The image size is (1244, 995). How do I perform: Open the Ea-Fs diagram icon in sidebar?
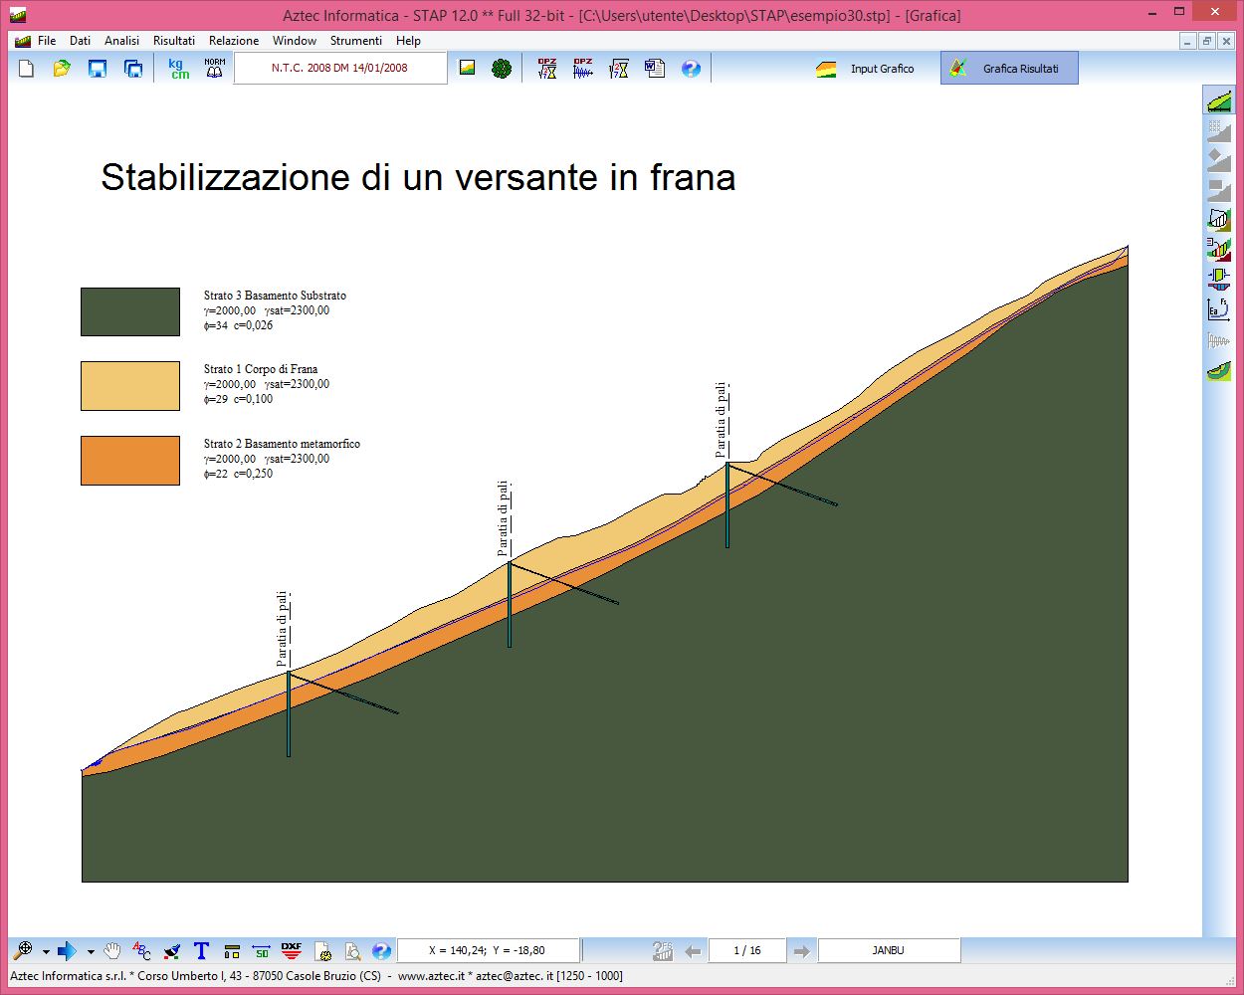click(1218, 309)
